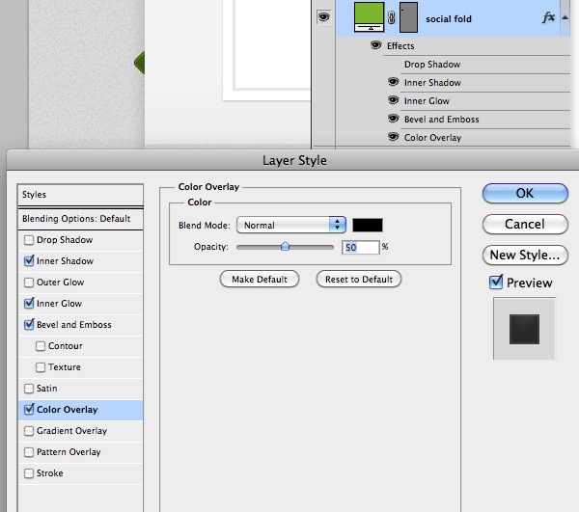Click the dark style preview thumbnail
The width and height of the screenshot is (579, 512).
click(x=524, y=329)
